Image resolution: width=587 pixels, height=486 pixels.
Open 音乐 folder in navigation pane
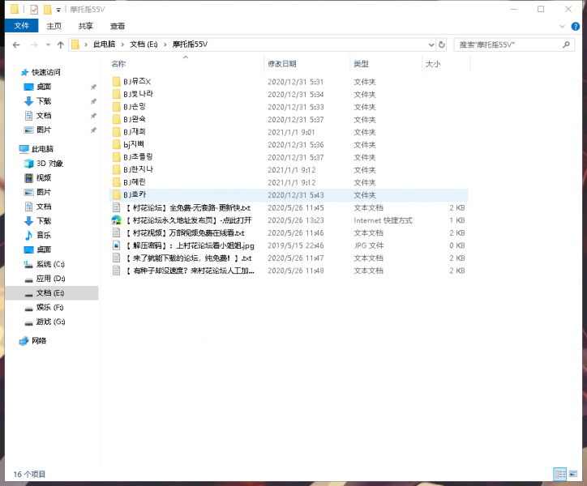point(44,235)
